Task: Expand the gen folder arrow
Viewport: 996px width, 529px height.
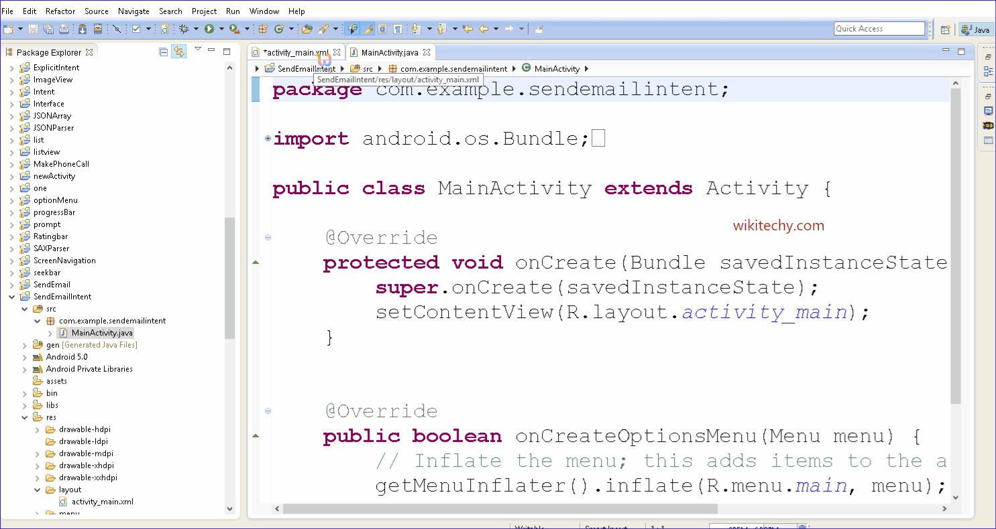Action: pyautogui.click(x=25, y=345)
